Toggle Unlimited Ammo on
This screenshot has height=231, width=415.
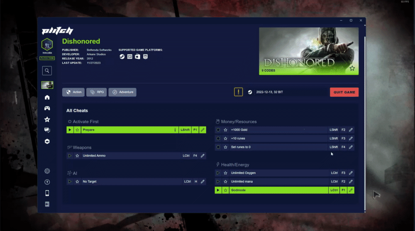pyautogui.click(x=70, y=156)
